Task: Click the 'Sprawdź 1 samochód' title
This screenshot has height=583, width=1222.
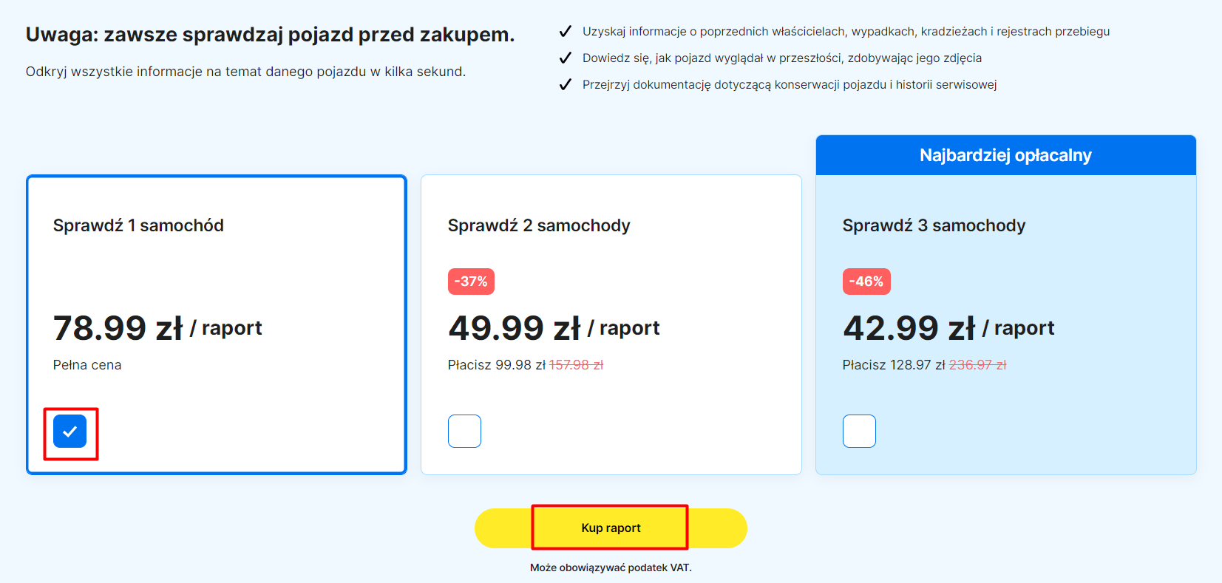Action: pyautogui.click(x=138, y=225)
